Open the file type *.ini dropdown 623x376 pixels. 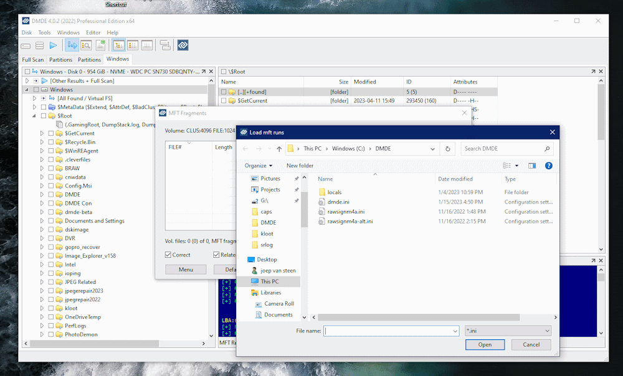click(x=508, y=331)
